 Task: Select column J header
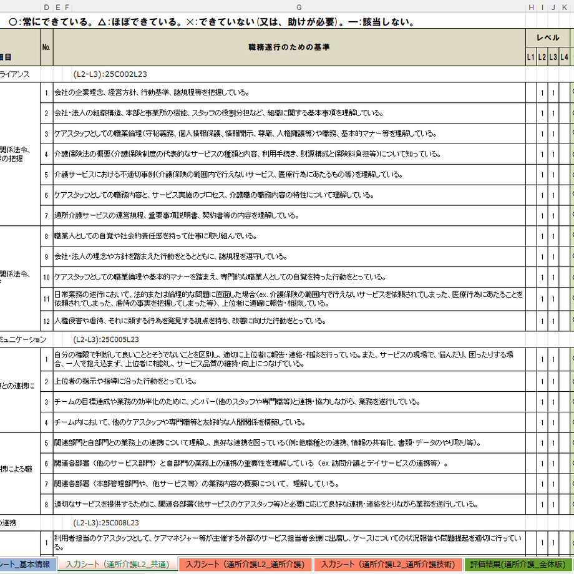553,7
